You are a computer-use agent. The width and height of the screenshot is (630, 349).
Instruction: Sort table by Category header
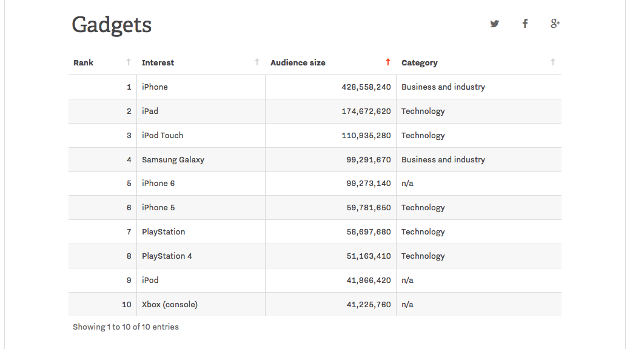[420, 63]
